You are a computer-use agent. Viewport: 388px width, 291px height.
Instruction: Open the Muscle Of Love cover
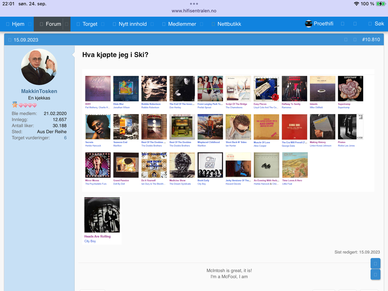pos(266,127)
